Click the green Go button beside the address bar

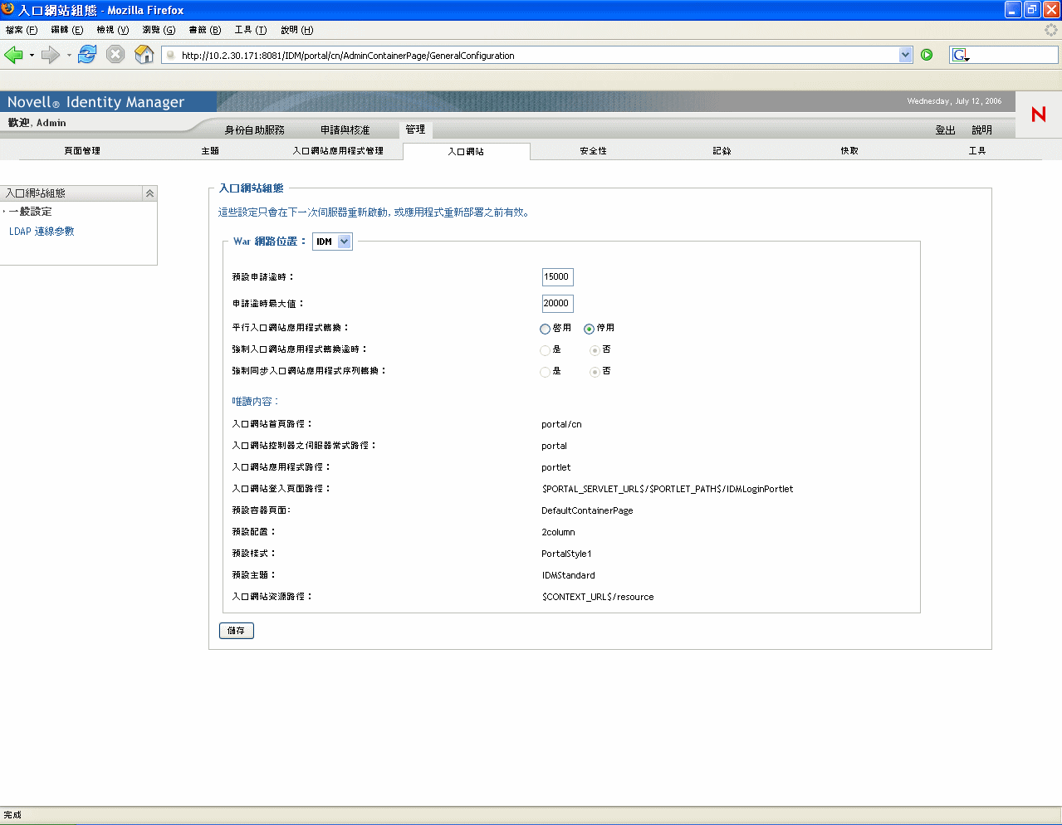coord(927,55)
